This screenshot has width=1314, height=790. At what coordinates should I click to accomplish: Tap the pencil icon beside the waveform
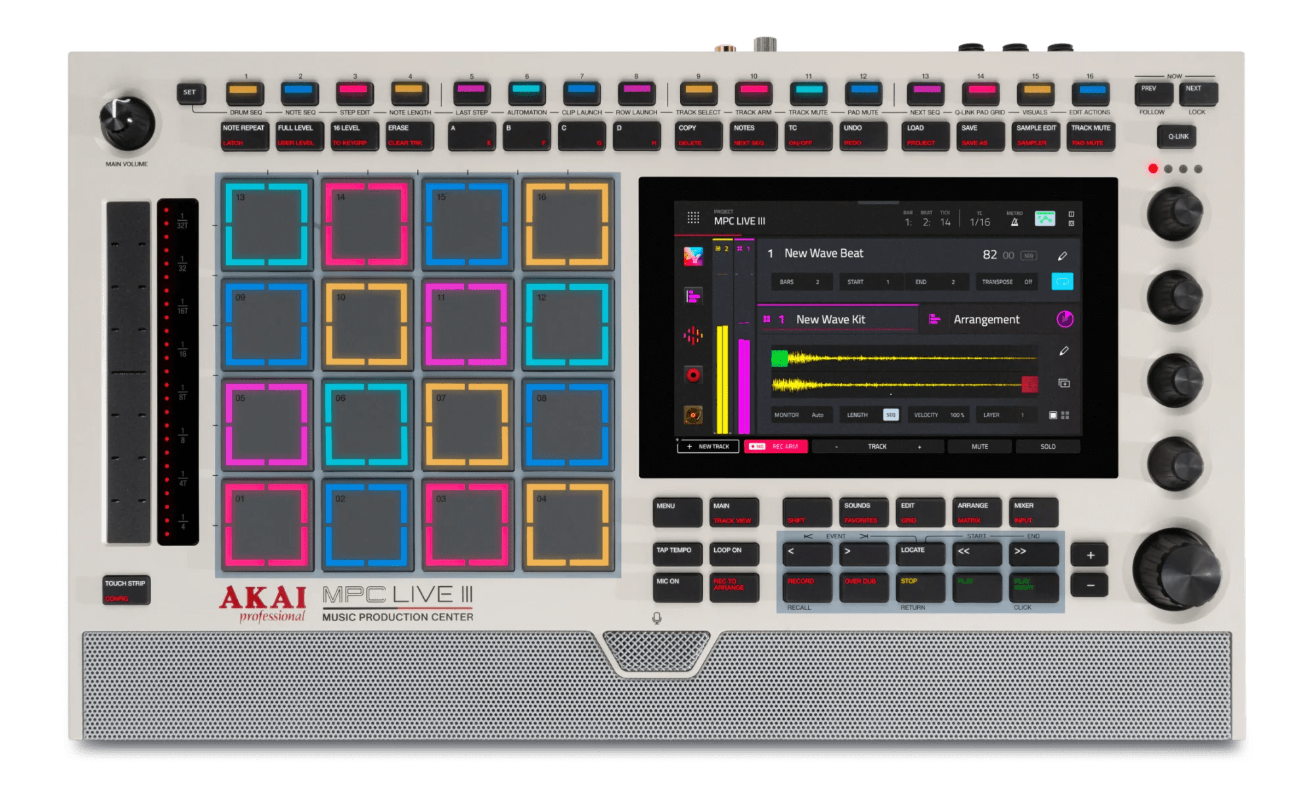coord(1064,351)
